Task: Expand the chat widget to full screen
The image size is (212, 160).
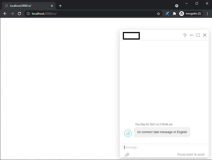Action: (198, 35)
